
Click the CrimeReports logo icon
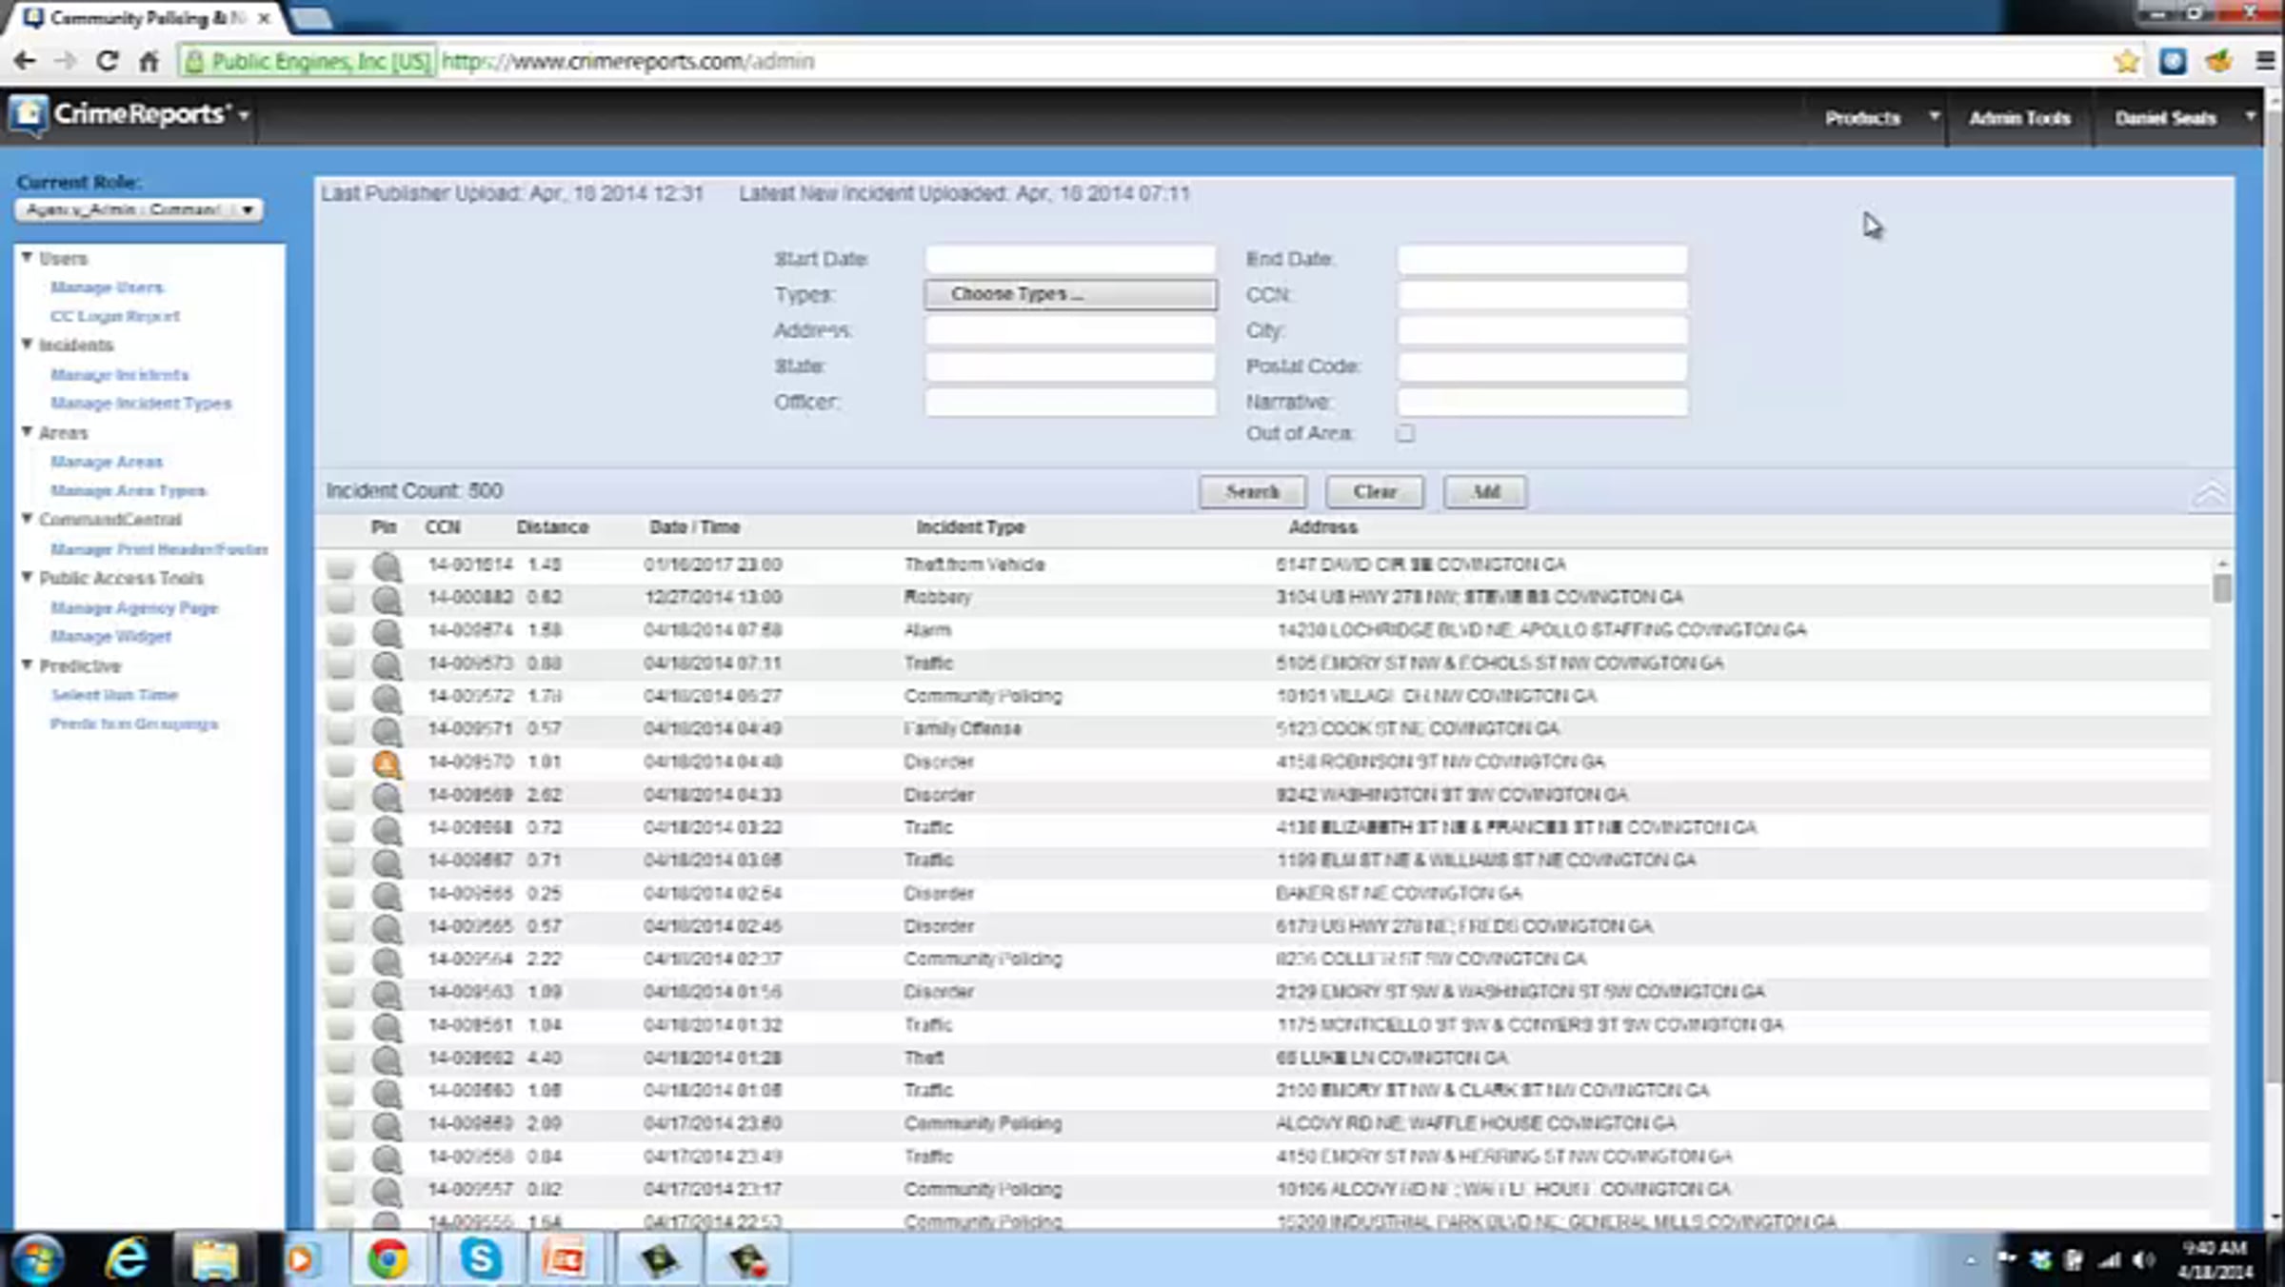28,114
